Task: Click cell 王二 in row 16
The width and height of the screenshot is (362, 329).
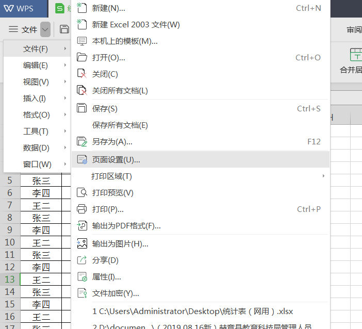Action: [x=41, y=317]
